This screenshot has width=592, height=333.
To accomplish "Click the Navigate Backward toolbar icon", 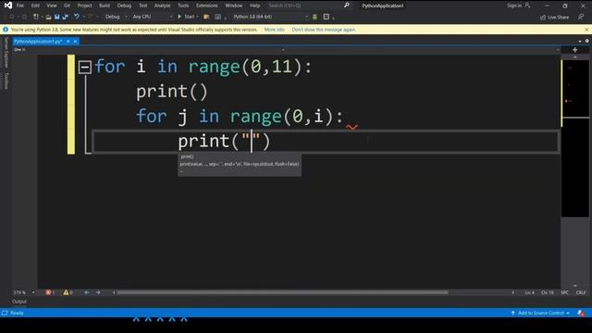I will point(12,17).
